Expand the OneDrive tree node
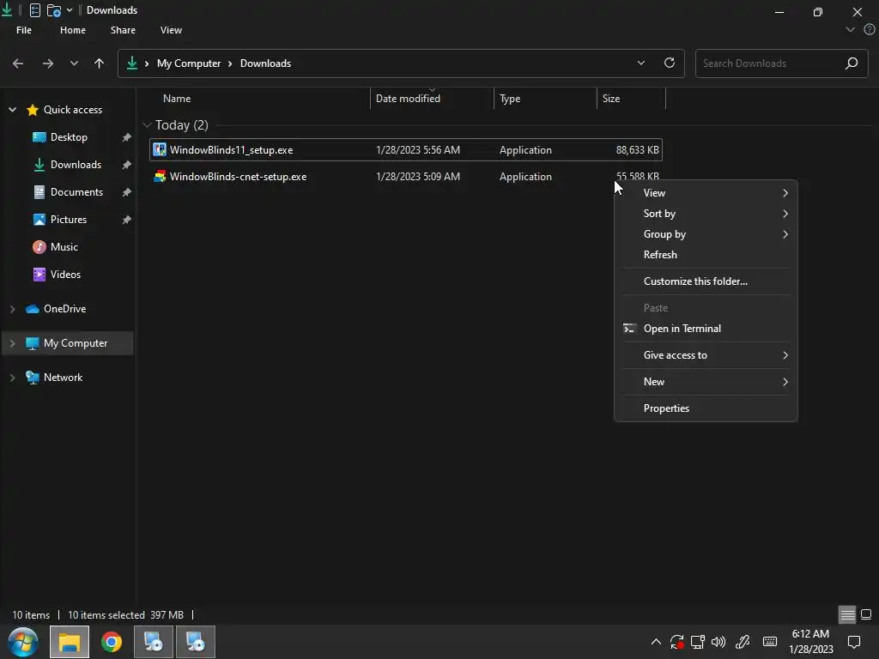This screenshot has height=659, width=879. (12, 309)
